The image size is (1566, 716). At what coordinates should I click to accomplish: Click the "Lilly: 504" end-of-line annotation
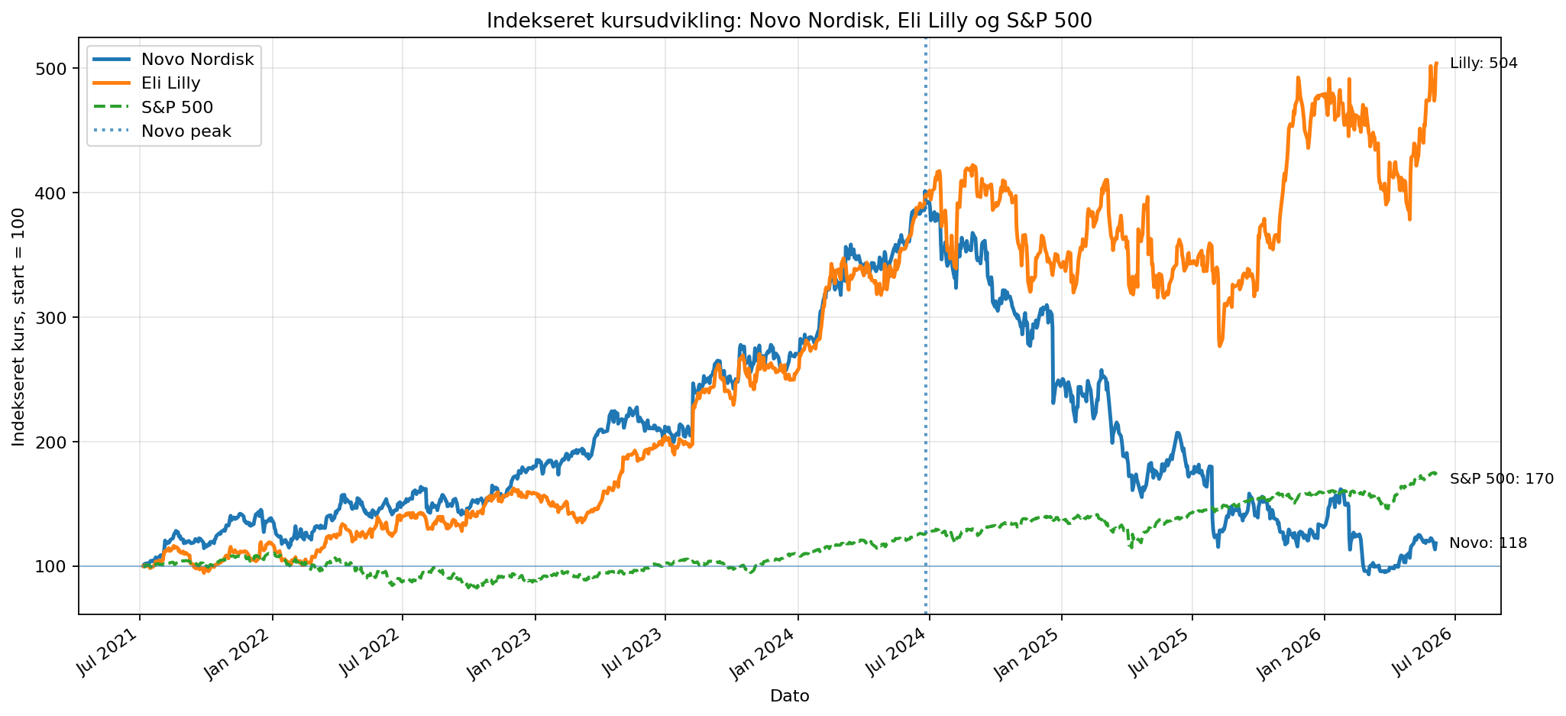tap(1483, 63)
